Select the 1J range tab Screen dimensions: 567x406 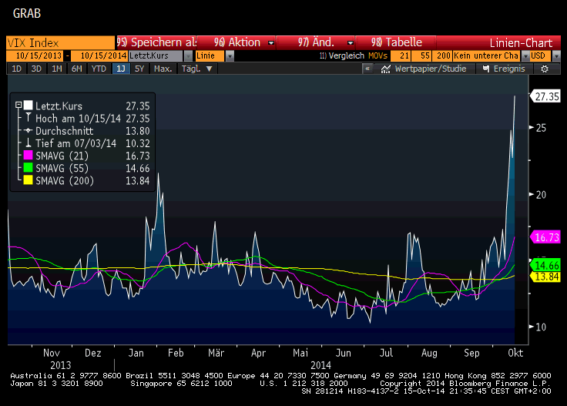121,69
